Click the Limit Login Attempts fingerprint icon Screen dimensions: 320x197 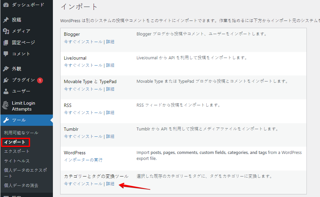pyautogui.click(x=6, y=106)
